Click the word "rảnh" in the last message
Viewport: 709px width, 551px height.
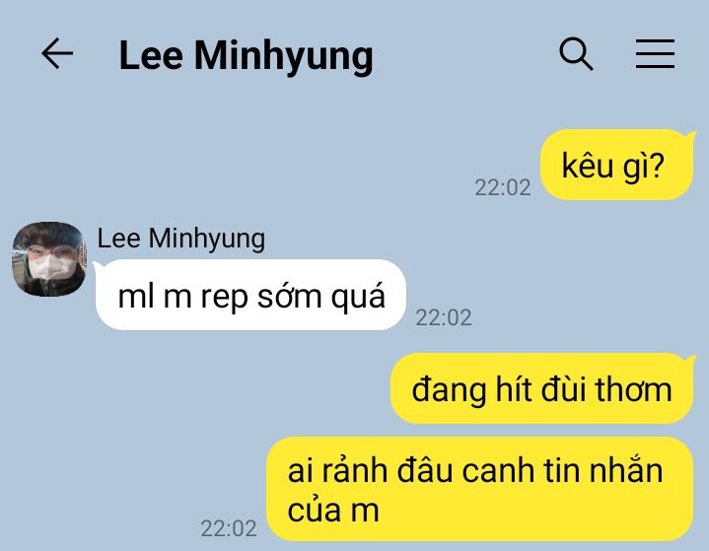[x=357, y=470]
